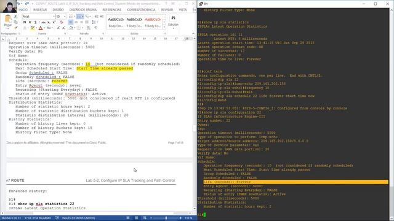Image resolution: width=394 pixels, height=221 pixels.
Task: Apply yellow text highlight color
Action: (x=32, y=28)
